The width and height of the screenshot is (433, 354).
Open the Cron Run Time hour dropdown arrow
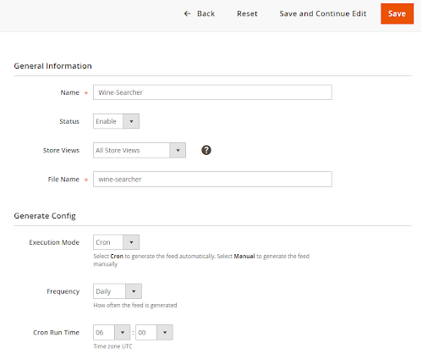(123, 332)
